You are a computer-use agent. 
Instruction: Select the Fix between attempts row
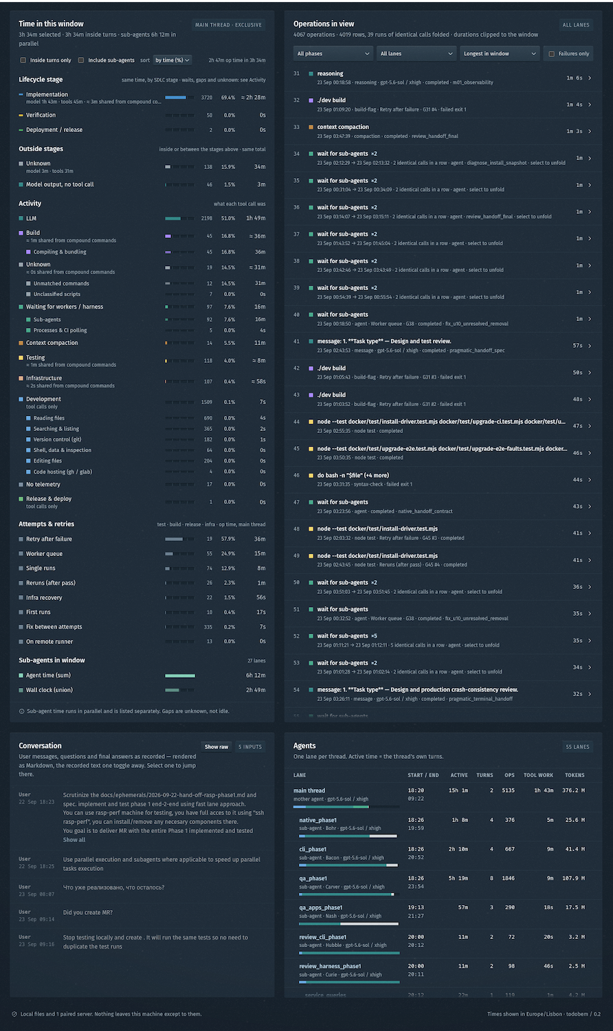[142, 627]
